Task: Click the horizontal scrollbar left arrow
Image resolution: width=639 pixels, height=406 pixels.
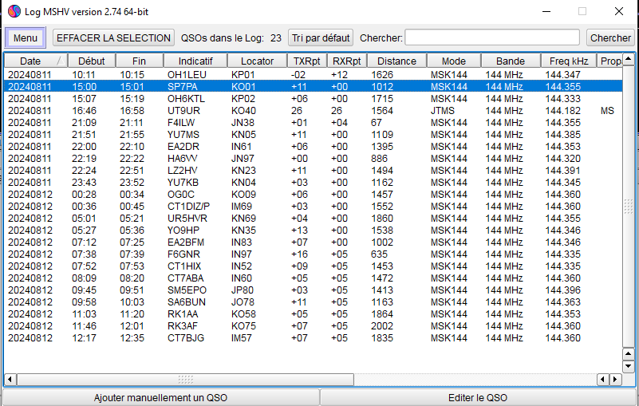Action: click(9, 380)
